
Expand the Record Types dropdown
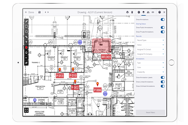pyautogui.click(x=150, y=40)
